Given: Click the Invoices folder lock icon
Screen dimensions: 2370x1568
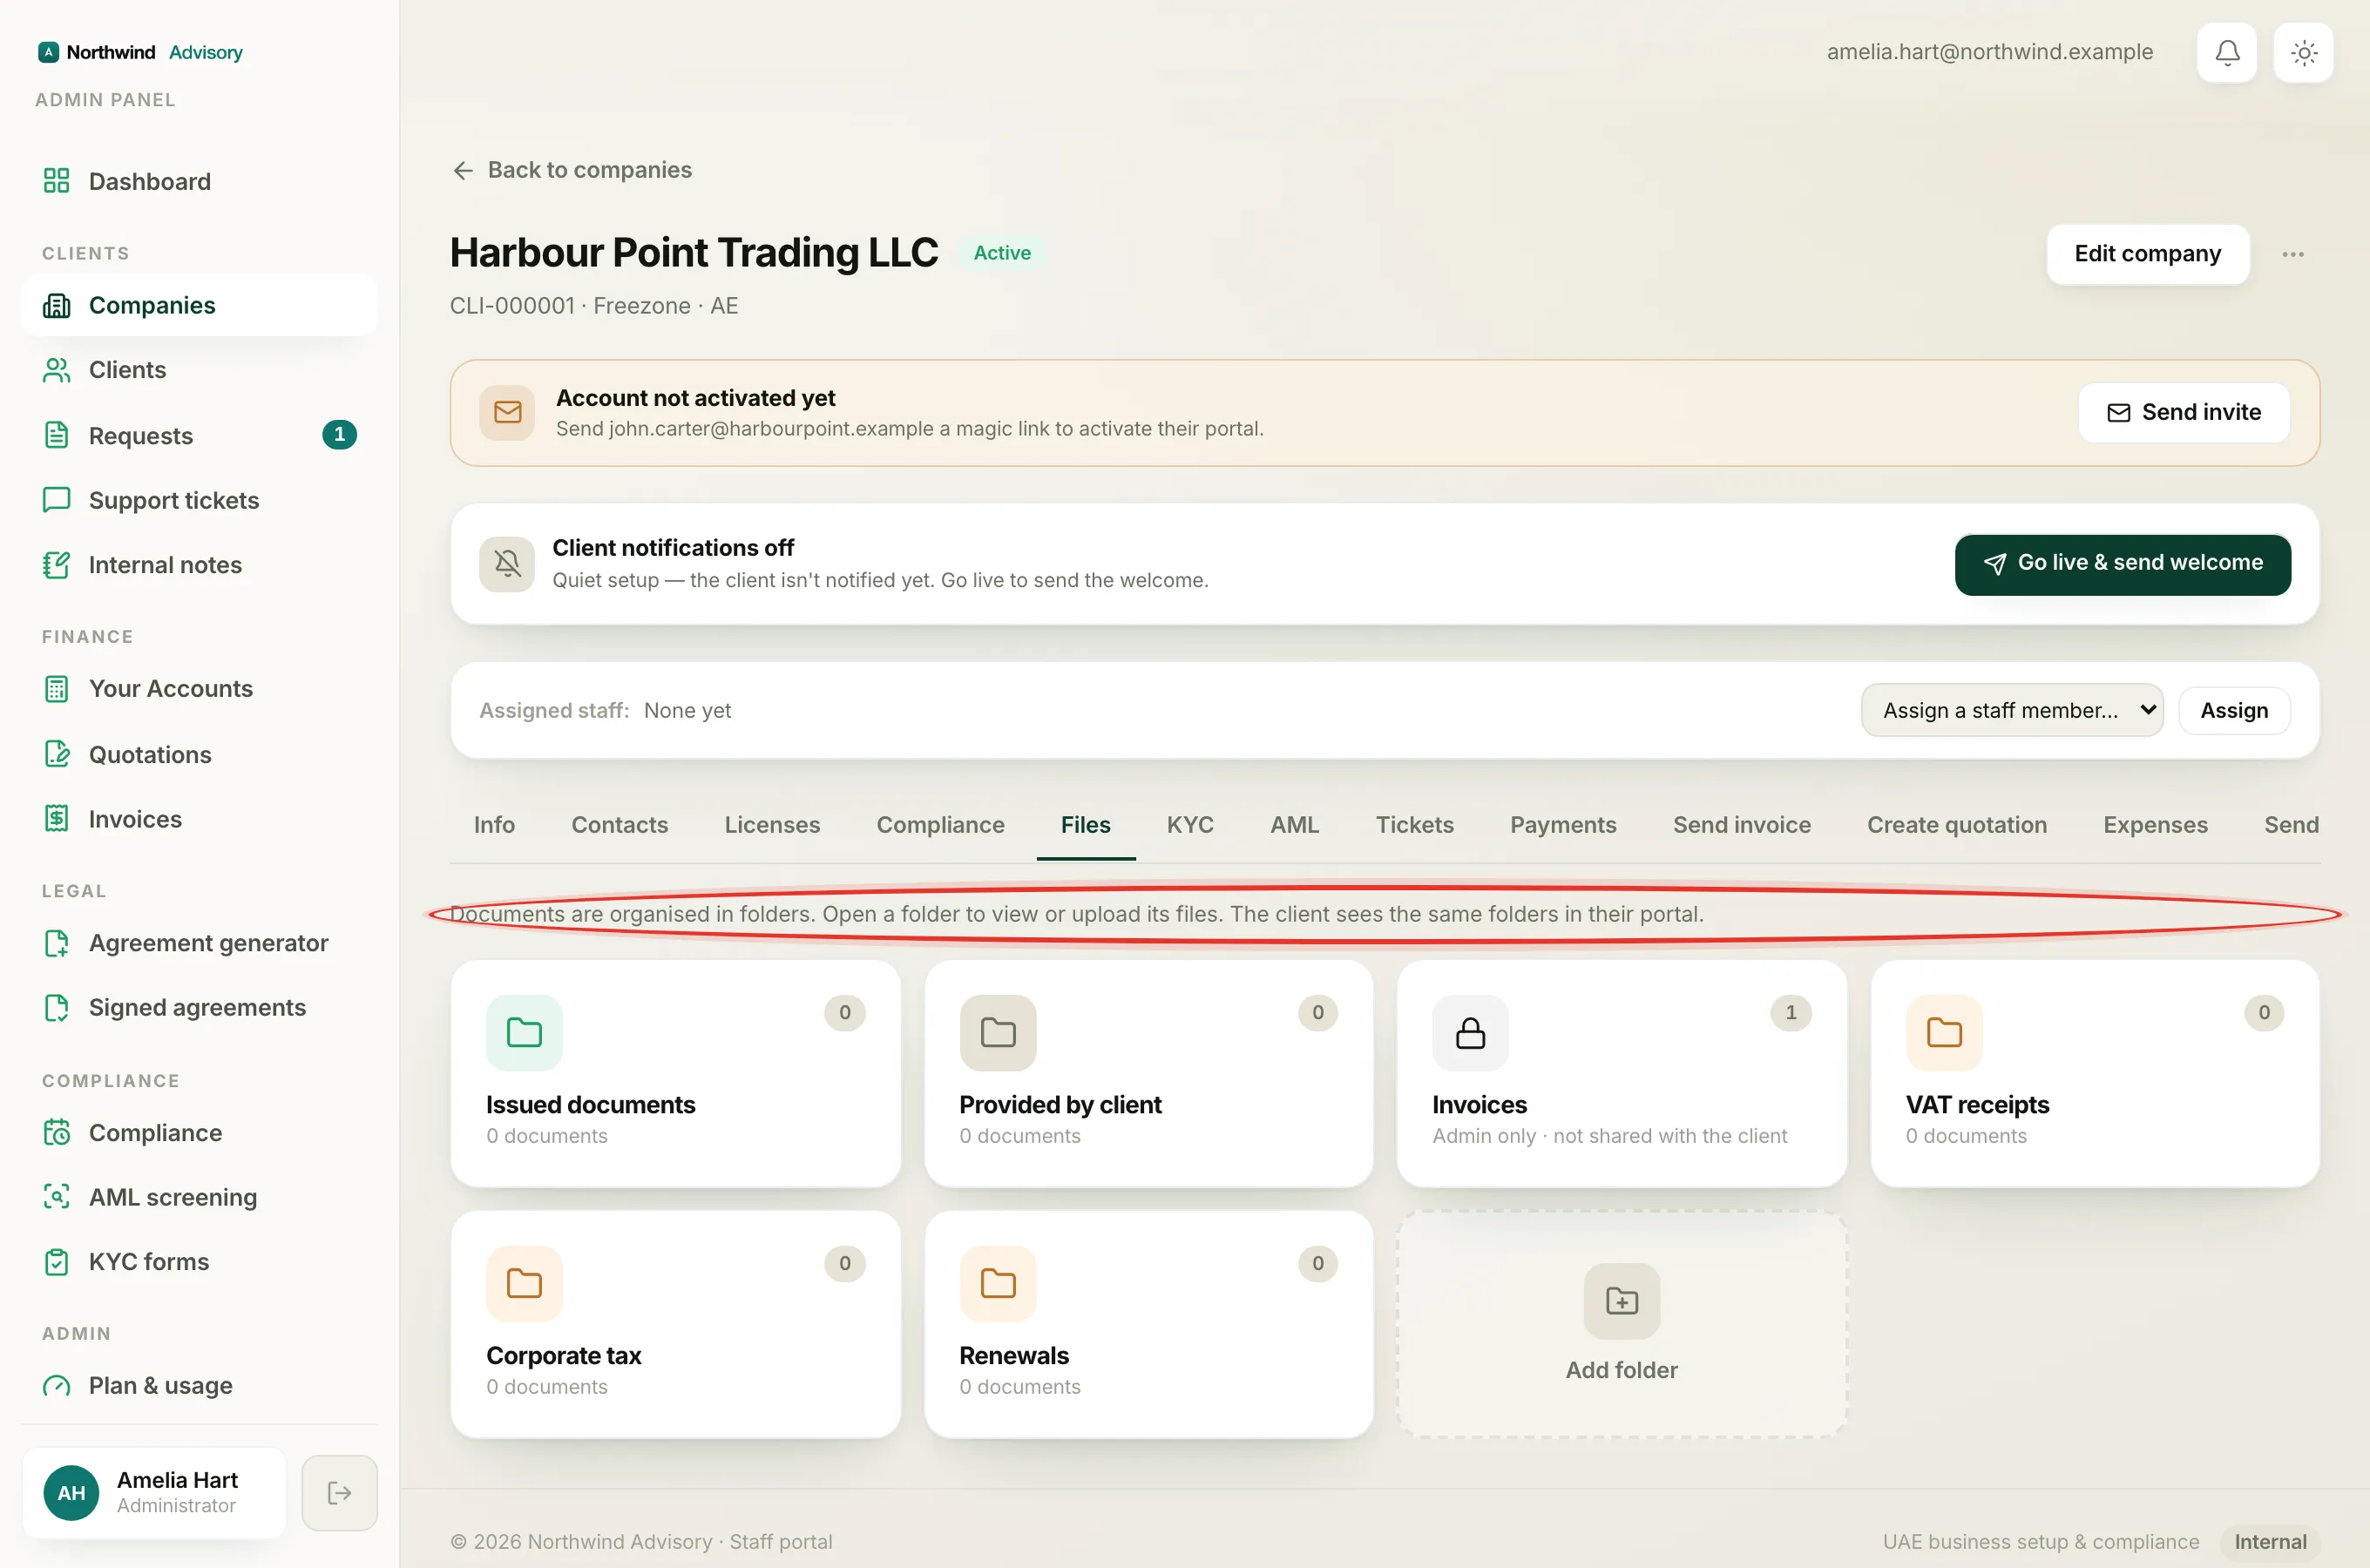Looking at the screenshot, I should tap(1470, 1033).
